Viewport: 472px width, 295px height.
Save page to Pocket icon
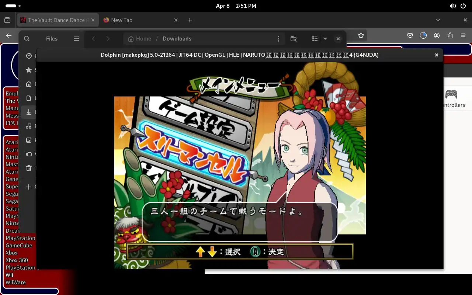[410, 36]
